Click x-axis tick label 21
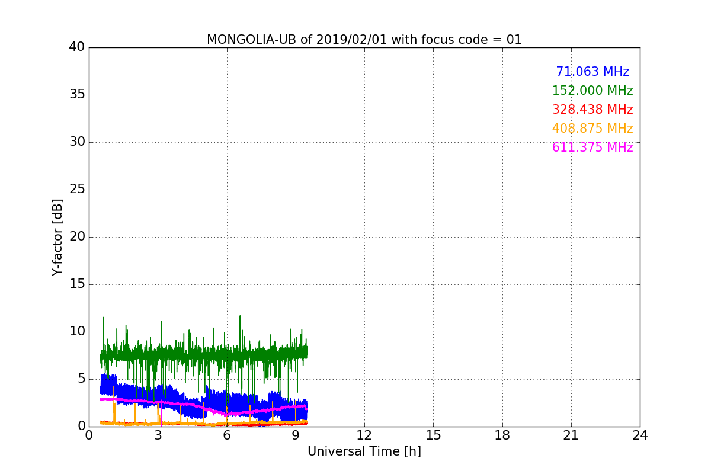This screenshot has width=711, height=474. [571, 435]
